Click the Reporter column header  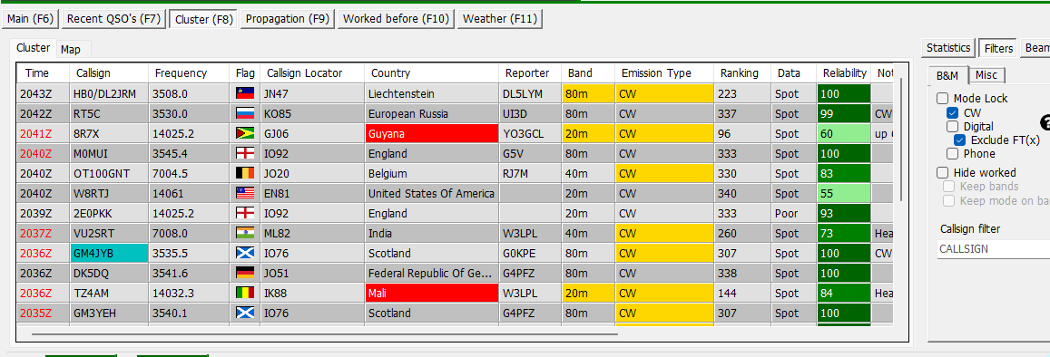pos(530,73)
